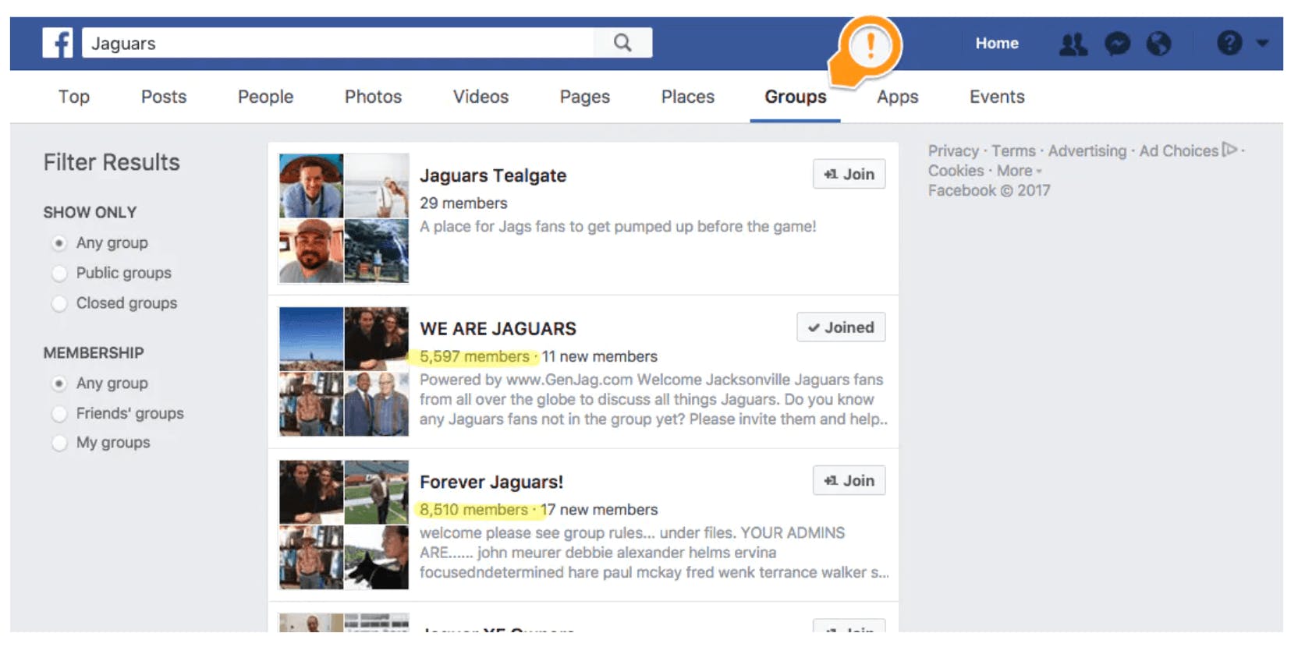
Task: Select the Closed groups radio button
Action: [59, 303]
